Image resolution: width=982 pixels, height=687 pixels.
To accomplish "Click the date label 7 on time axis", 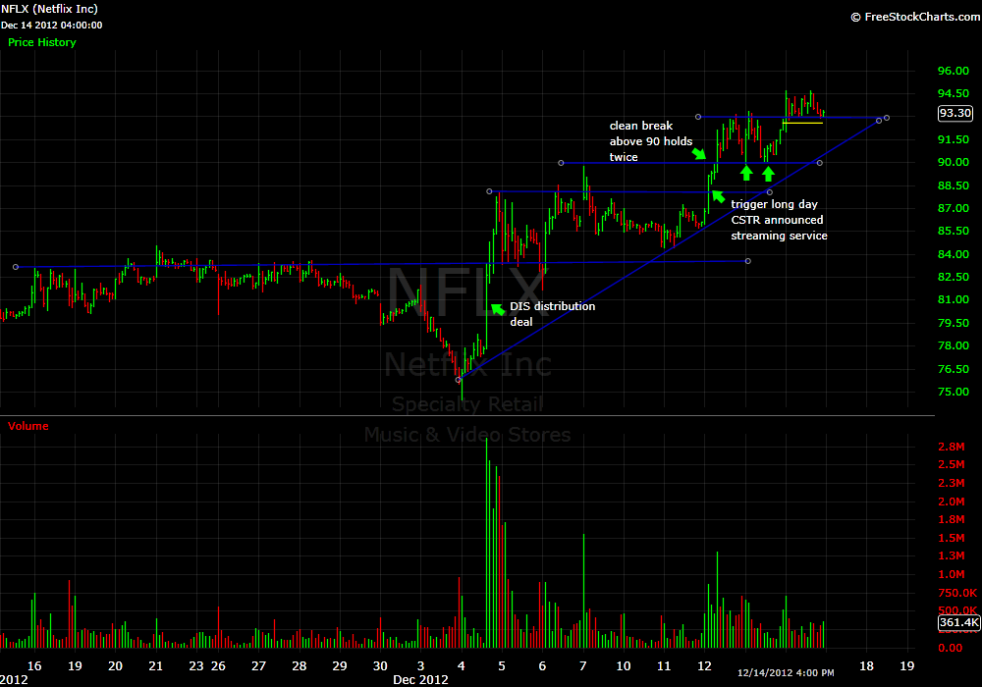I will pyautogui.click(x=583, y=665).
